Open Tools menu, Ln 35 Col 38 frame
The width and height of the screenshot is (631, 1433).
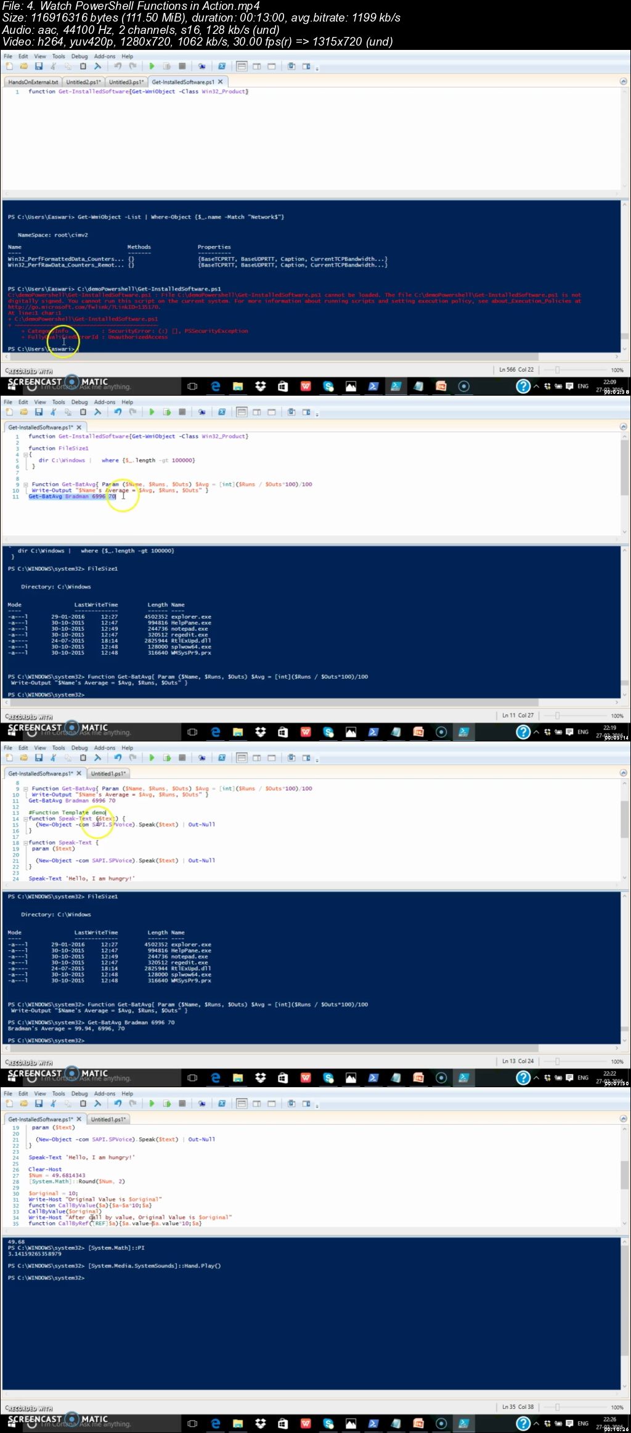click(59, 1093)
